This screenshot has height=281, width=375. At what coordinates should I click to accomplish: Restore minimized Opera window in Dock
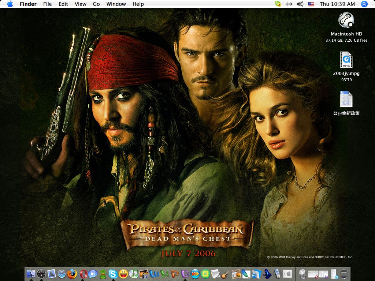(x=313, y=274)
